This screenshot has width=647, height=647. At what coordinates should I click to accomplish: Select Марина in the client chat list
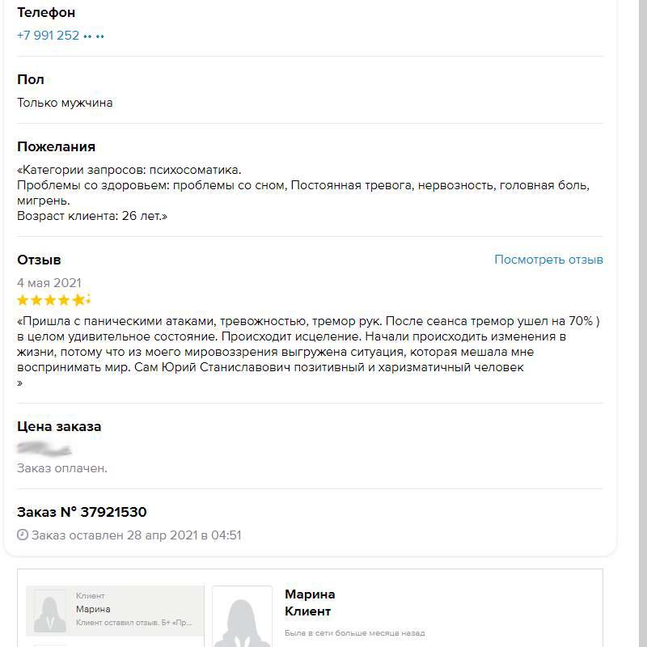tap(115, 610)
